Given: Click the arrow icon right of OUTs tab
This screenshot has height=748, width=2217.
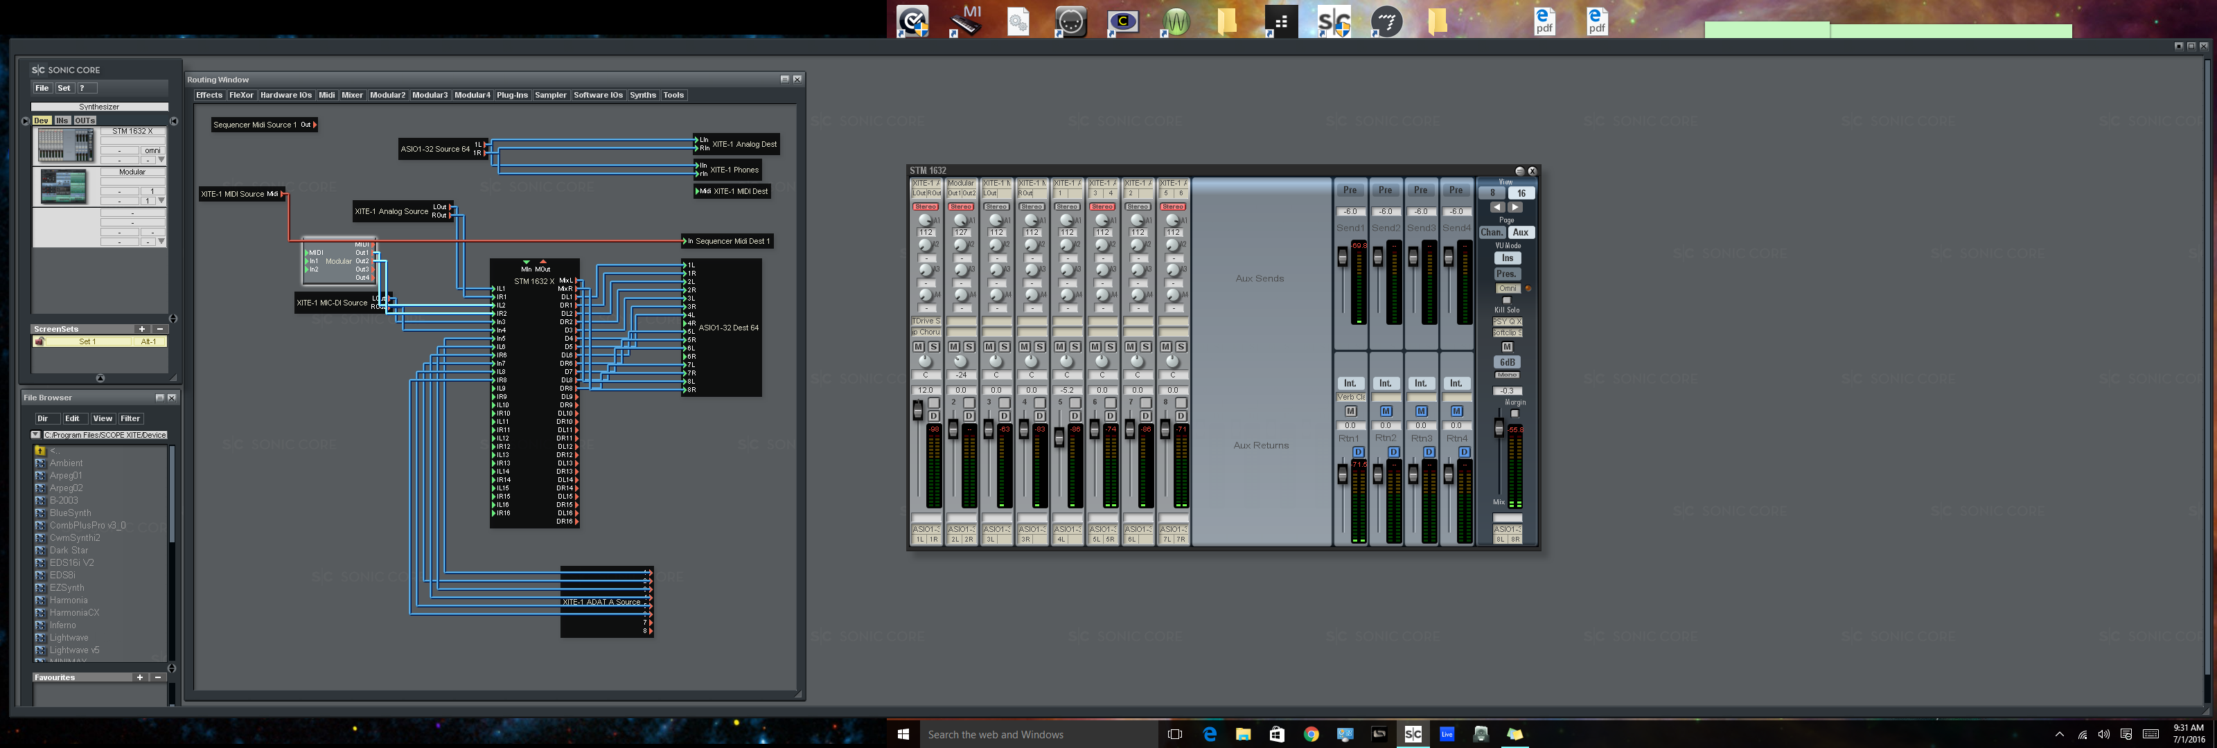Looking at the screenshot, I should 174,121.
